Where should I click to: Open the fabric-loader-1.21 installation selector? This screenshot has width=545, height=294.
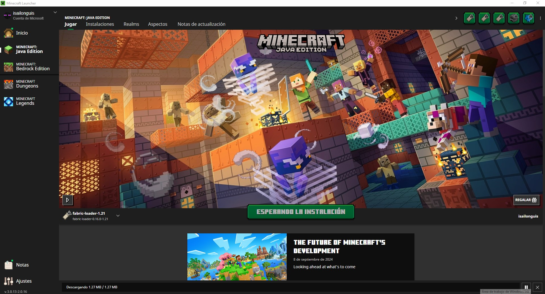pyautogui.click(x=91, y=216)
